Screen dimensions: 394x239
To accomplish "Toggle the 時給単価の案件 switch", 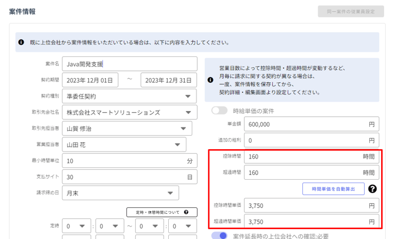I will tap(219, 110).
